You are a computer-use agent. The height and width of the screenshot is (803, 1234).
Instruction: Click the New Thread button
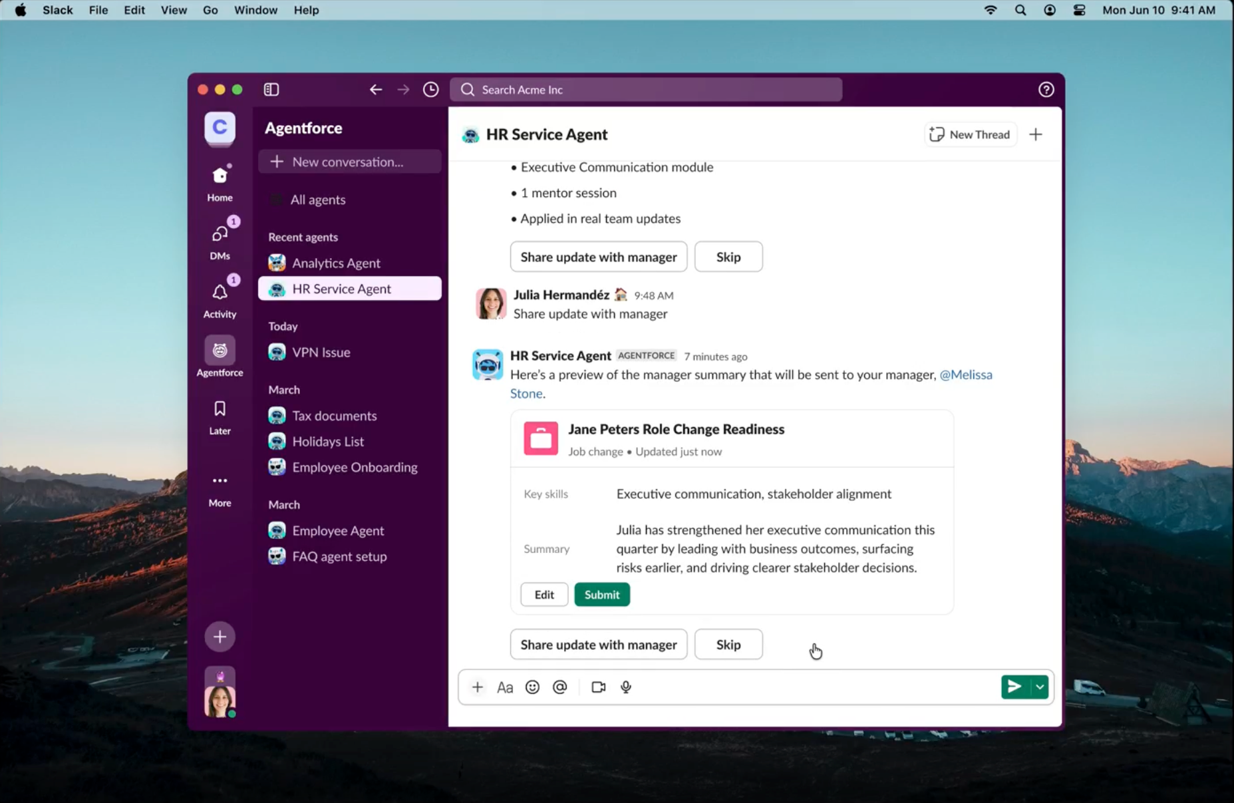tap(970, 134)
